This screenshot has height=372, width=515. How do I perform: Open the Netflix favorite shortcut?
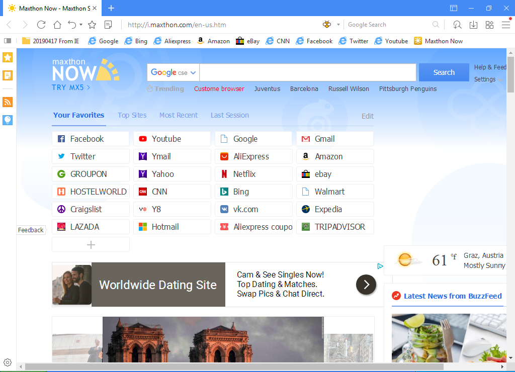click(253, 173)
